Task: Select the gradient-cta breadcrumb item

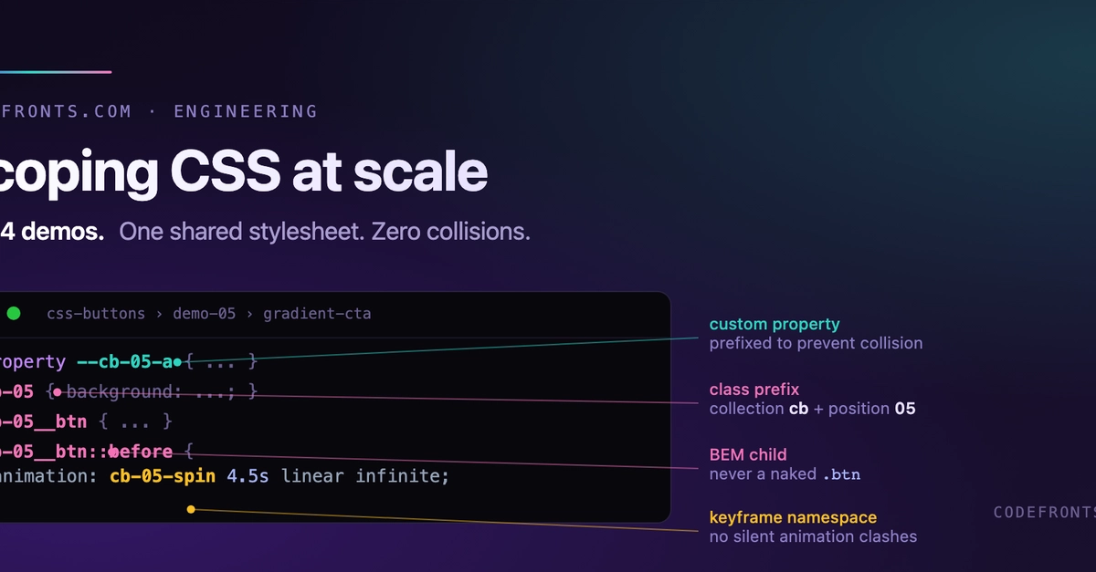Action: tap(317, 314)
